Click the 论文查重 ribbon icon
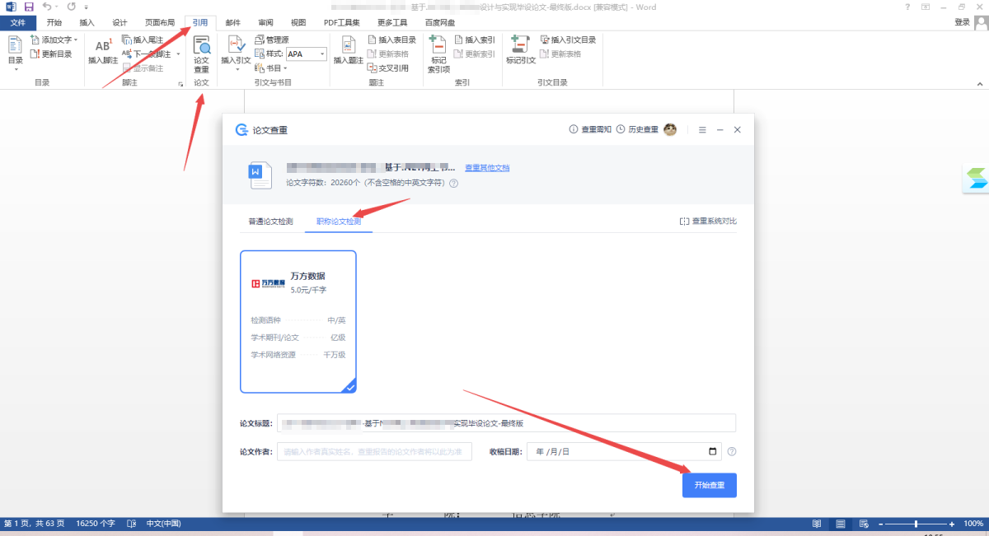This screenshot has width=989, height=536. [201, 54]
